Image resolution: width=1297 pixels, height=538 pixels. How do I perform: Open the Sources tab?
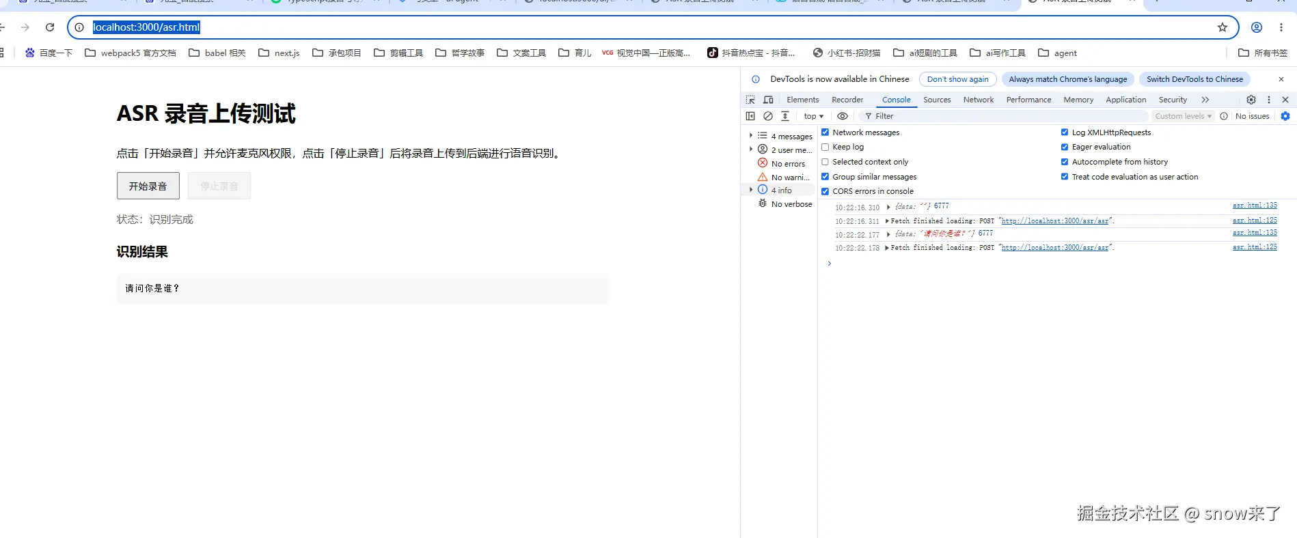(937, 100)
